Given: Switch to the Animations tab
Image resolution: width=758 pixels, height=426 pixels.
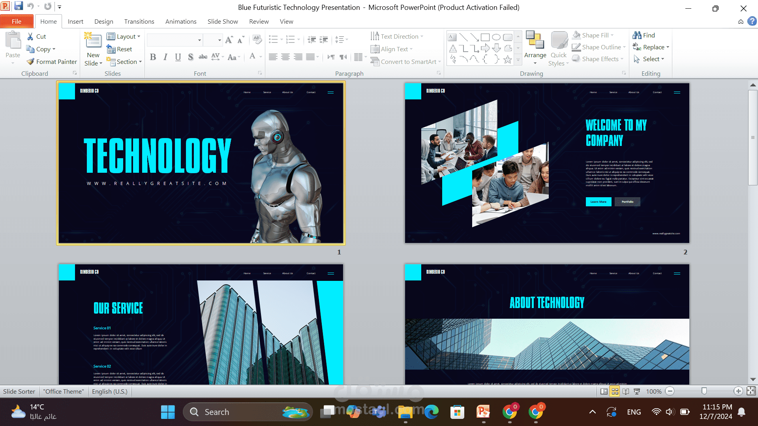Looking at the screenshot, I should pyautogui.click(x=181, y=21).
